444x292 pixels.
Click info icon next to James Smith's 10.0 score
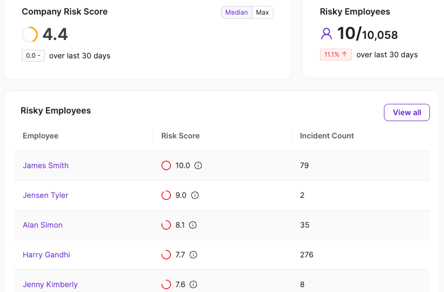tap(198, 165)
